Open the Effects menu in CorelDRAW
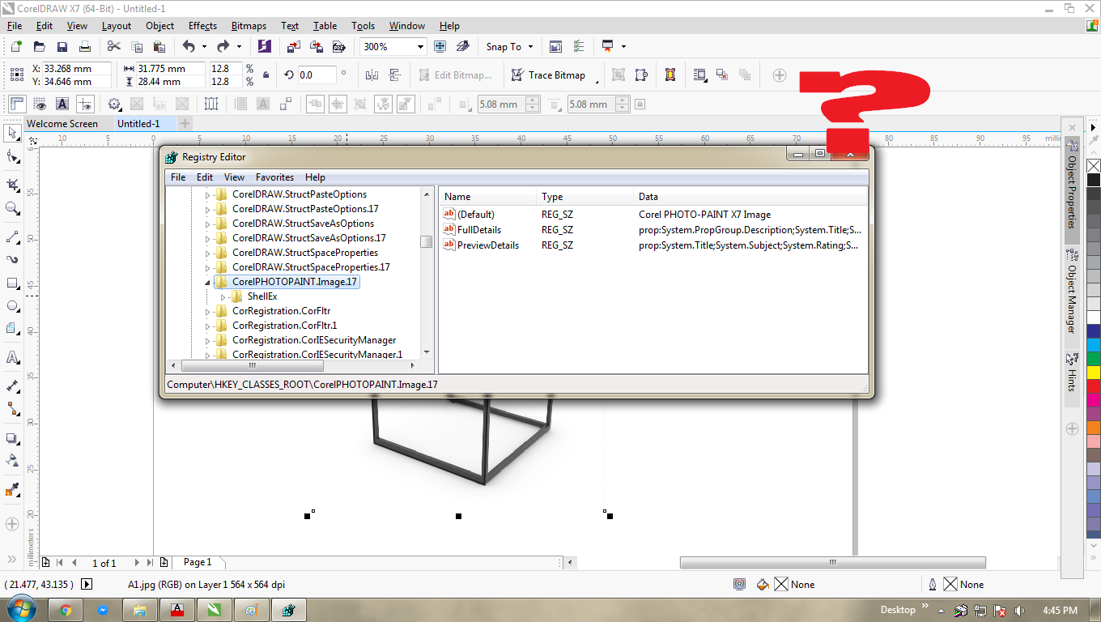1101x622 pixels. point(202,26)
